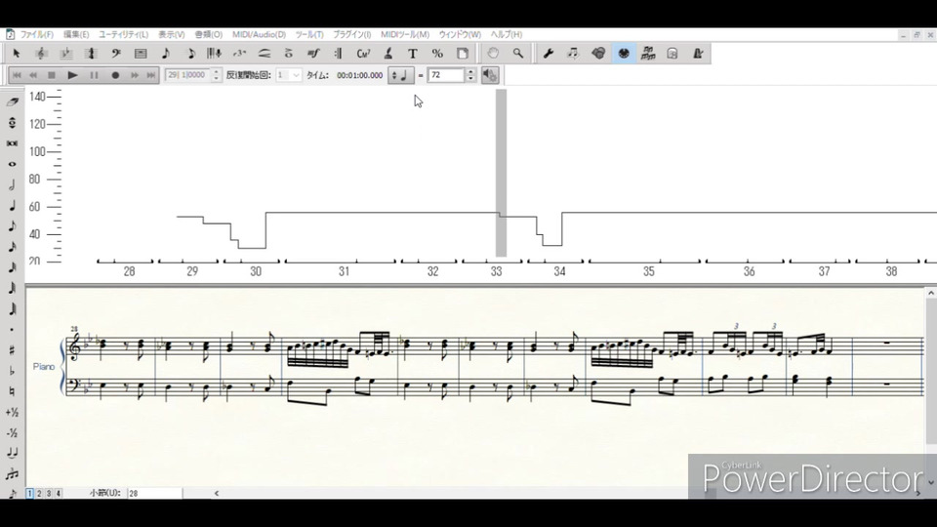The width and height of the screenshot is (937, 527).
Task: Fast forward playback
Action: point(135,75)
